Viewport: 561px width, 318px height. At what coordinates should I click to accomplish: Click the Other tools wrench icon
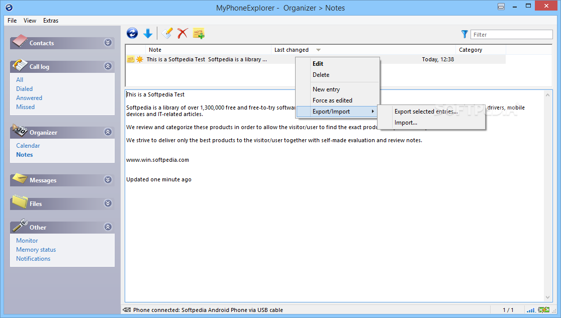point(19,226)
